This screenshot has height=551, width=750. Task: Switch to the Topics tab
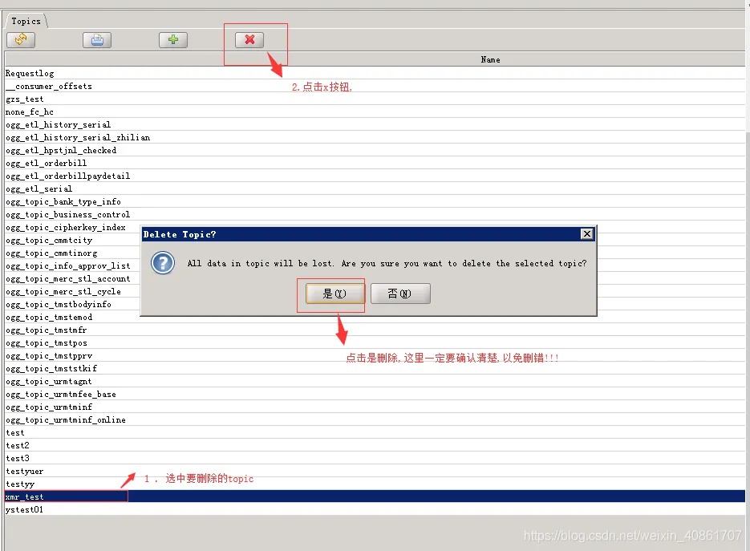tap(26, 21)
